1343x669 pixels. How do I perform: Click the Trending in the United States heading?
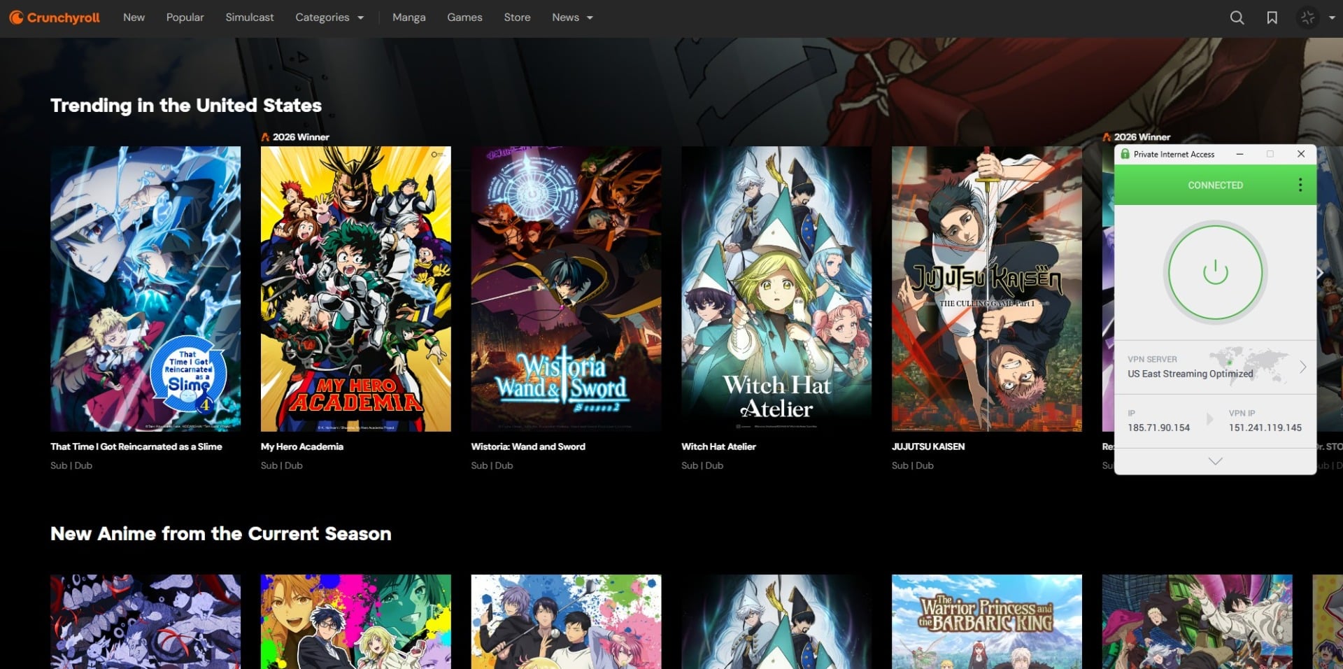(186, 106)
